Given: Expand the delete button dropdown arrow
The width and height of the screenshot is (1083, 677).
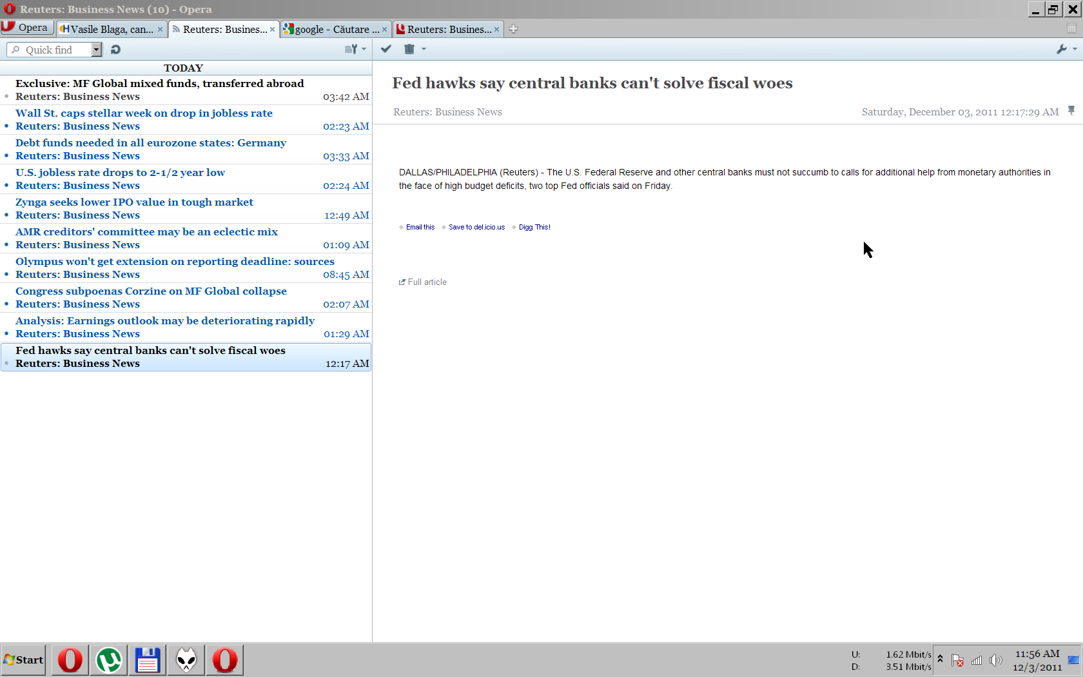Looking at the screenshot, I should click(424, 49).
